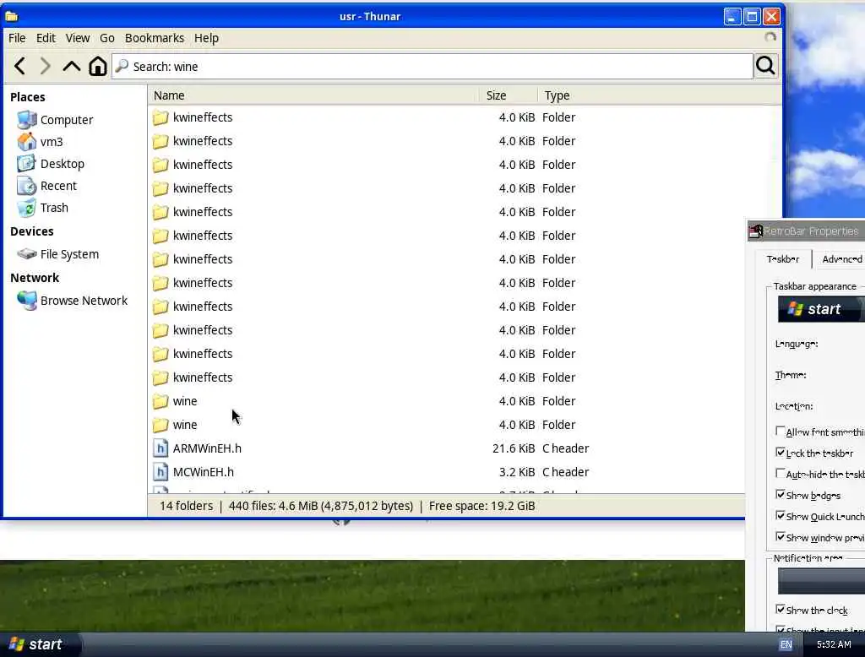Click the Thunar window title folder icon
Screen dimensions: 865x657
pos(11,17)
